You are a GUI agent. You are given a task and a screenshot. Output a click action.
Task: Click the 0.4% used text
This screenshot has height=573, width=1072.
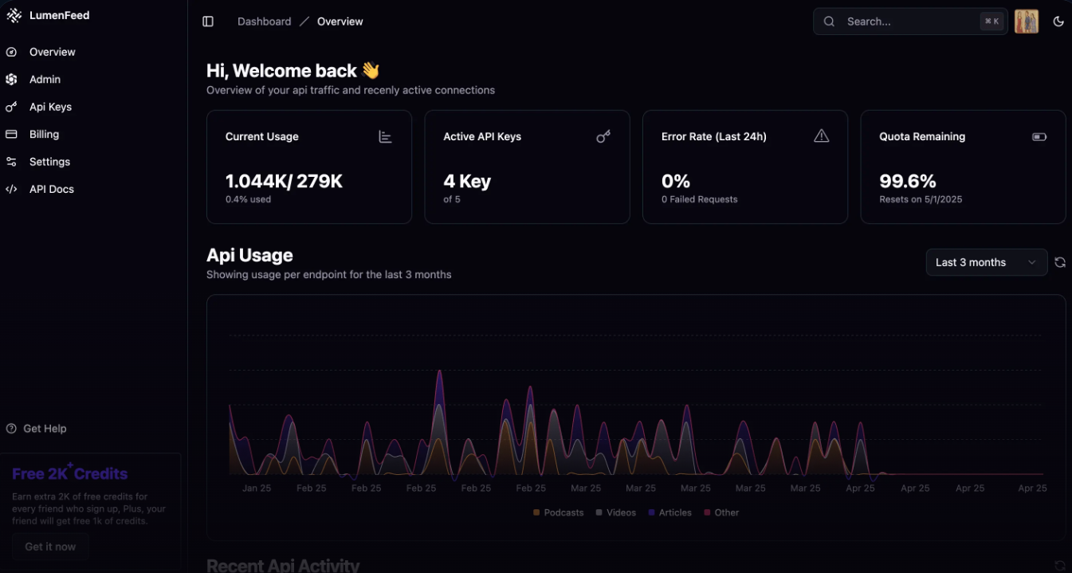248,199
